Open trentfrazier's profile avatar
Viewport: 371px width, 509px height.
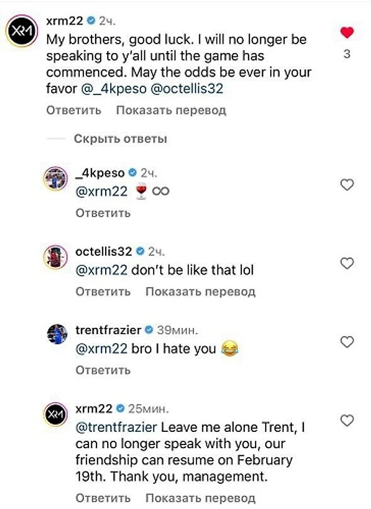pyautogui.click(x=55, y=336)
